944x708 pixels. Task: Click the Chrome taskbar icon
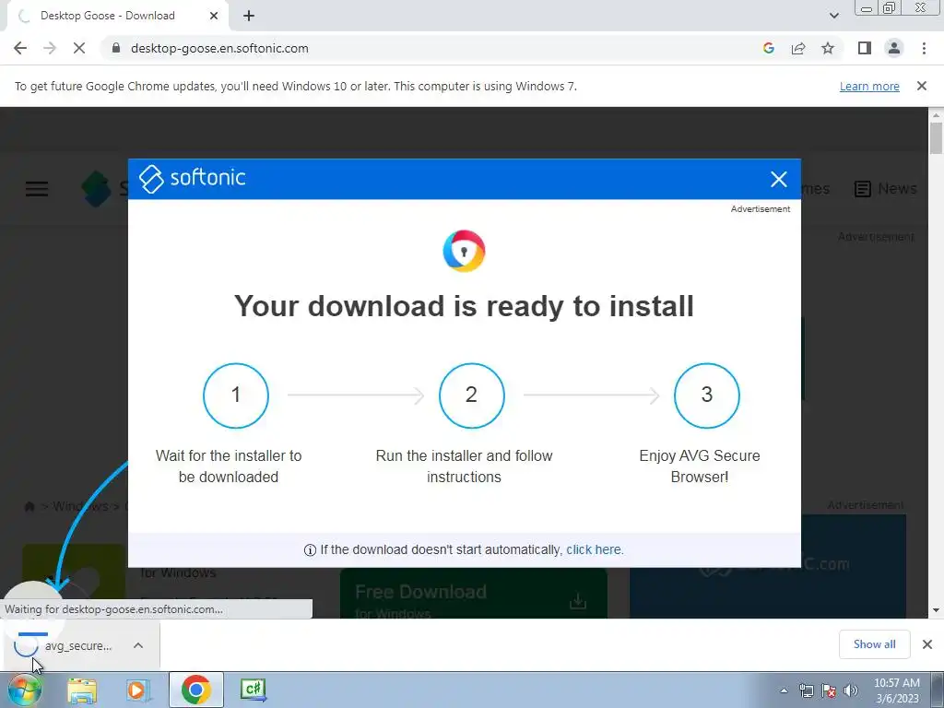(195, 690)
